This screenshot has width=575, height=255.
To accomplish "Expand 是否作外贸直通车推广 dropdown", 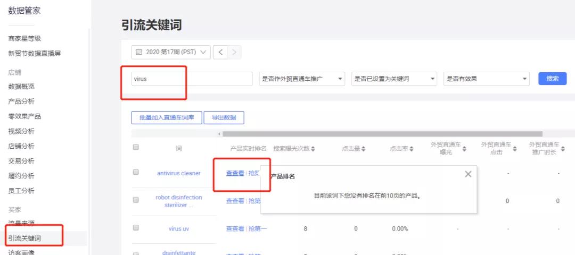I will (x=302, y=79).
